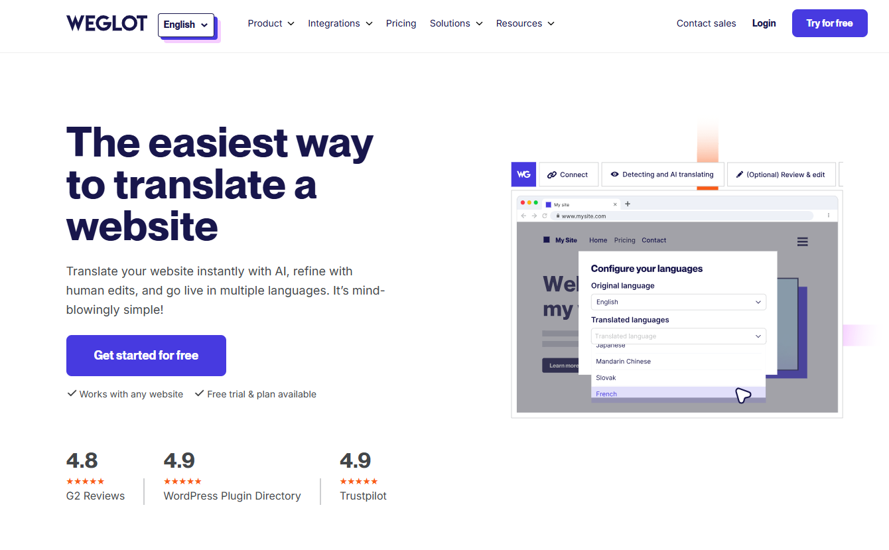Expand the Integrations menu
Image resolution: width=889 pixels, height=550 pixels.
pyautogui.click(x=340, y=23)
